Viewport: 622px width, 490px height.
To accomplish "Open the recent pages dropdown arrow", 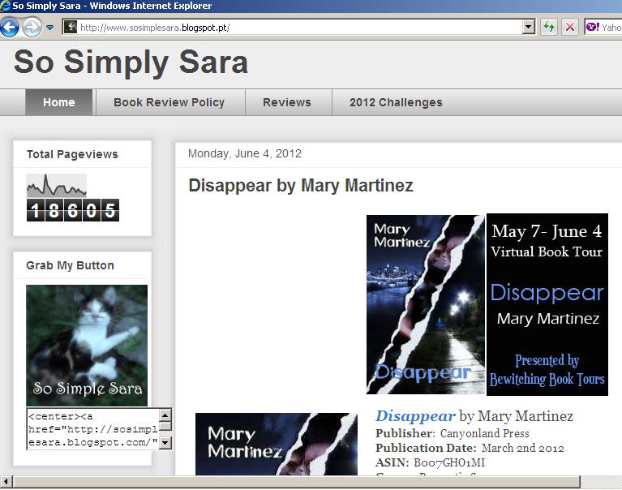I will [50, 28].
